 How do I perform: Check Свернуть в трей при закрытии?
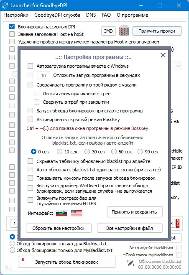(x=36, y=102)
